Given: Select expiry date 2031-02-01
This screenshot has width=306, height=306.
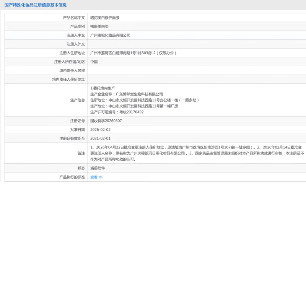Looking at the screenshot, I should (100, 138).
